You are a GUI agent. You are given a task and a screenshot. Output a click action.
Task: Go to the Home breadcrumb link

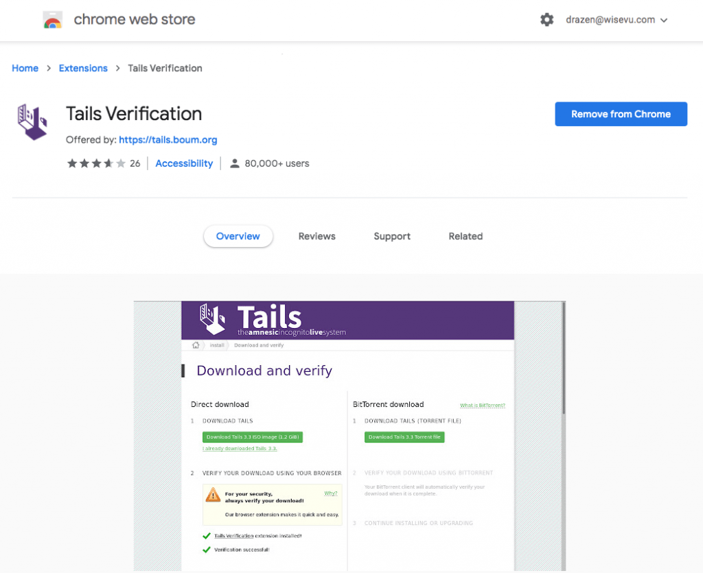pos(25,68)
